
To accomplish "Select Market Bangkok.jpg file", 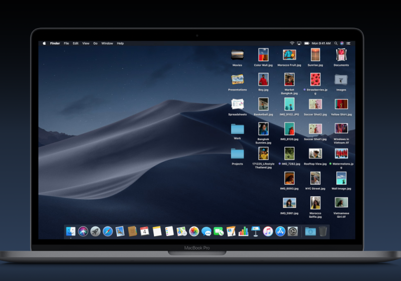I will 289,79.
